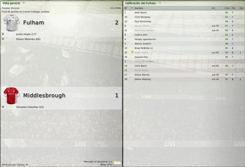245x167 pixels.
Task: Select Shaun Maloney name in ratings list
Action: click(143, 79)
